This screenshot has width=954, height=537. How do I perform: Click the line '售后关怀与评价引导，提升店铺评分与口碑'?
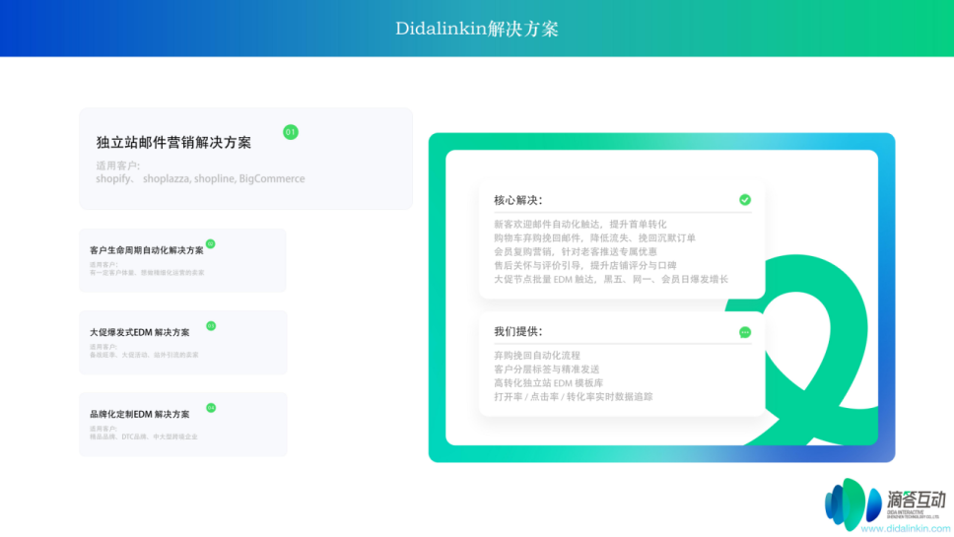coord(584,266)
